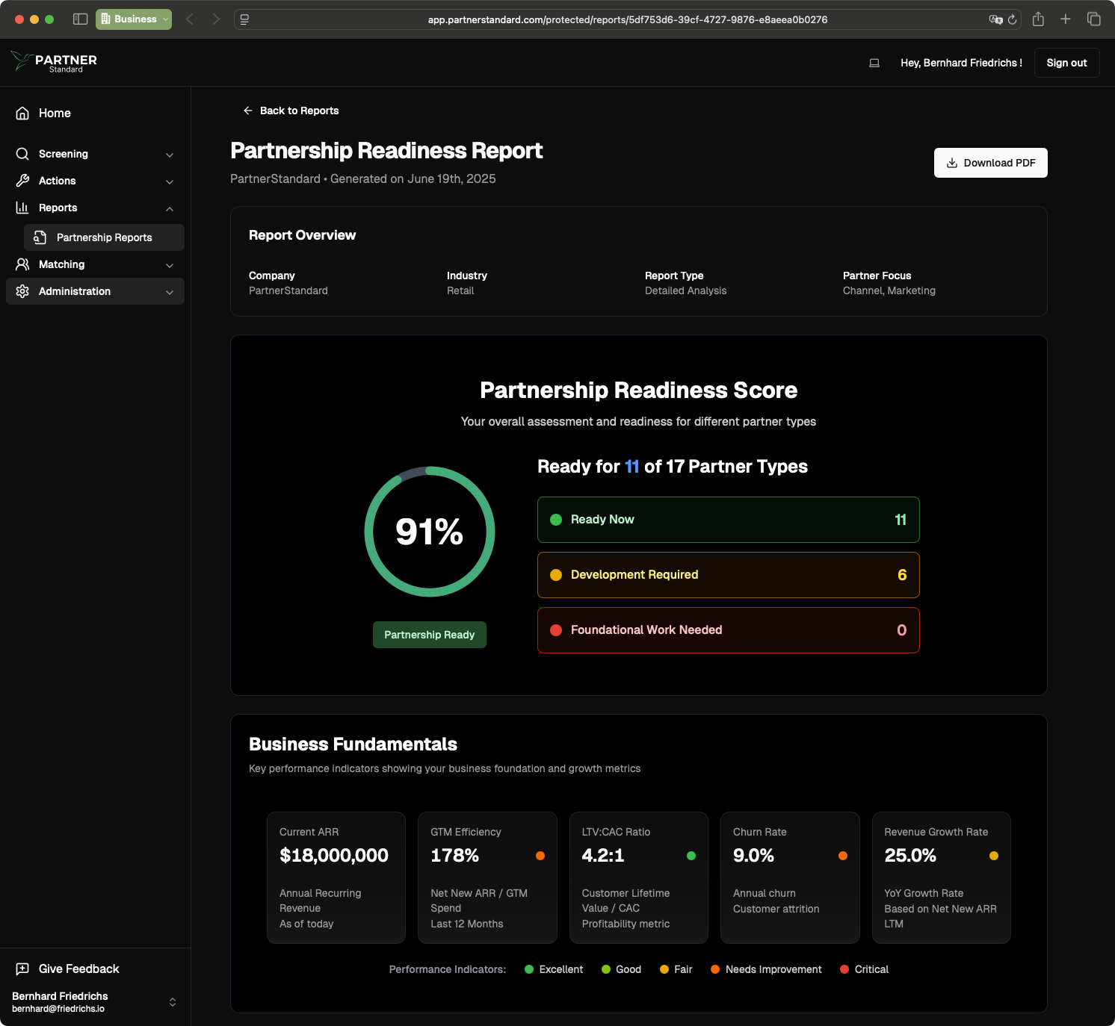Click the Channel, Marketing partner focus text
The height and width of the screenshot is (1026, 1115).
[889, 290]
